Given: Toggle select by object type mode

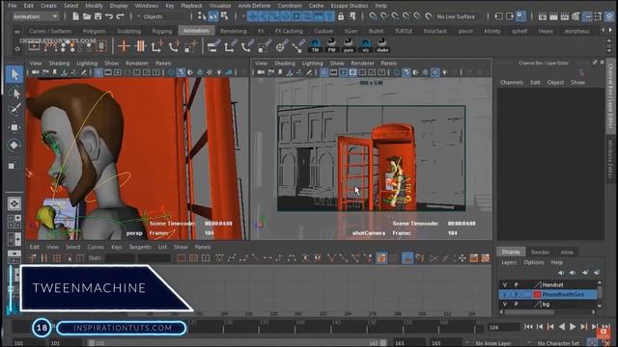Looking at the screenshot, I should tap(213, 16).
